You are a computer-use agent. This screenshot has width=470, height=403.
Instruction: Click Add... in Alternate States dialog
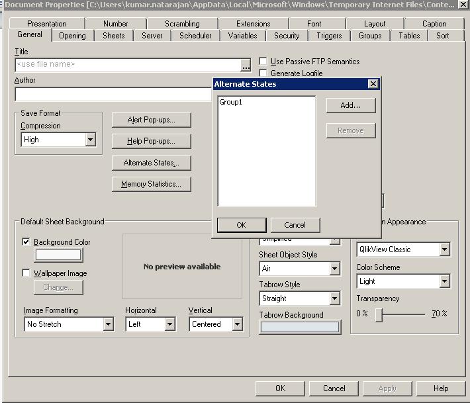click(350, 105)
